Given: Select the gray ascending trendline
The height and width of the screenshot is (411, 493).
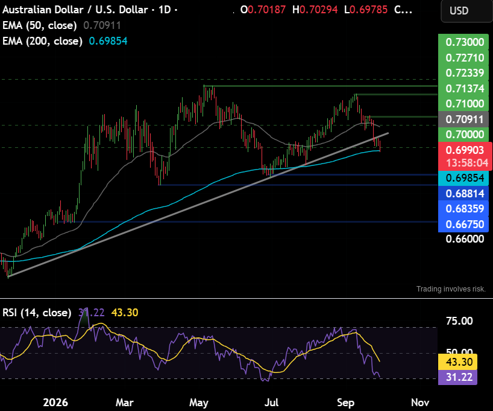Looking at the screenshot, I should pyautogui.click(x=198, y=205).
